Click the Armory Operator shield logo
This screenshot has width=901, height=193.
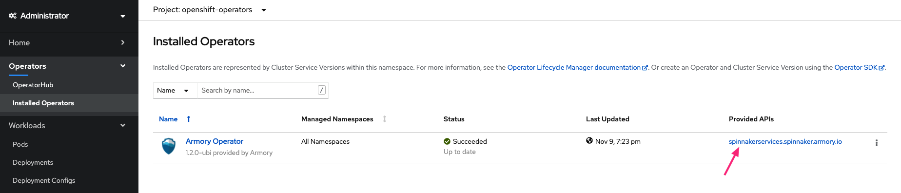click(169, 146)
